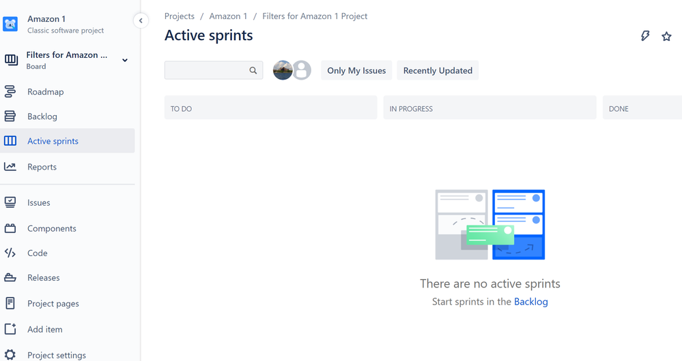Image resolution: width=682 pixels, height=361 pixels.
Task: Choose Add item in the sidebar
Action: pos(45,329)
